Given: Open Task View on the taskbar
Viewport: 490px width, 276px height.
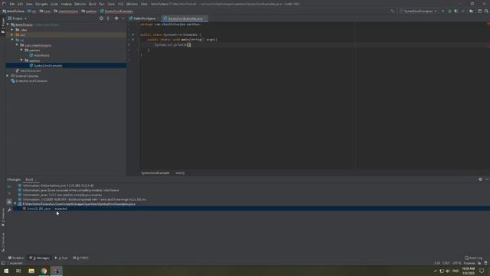Looking at the screenshot, I should click(x=18, y=271).
